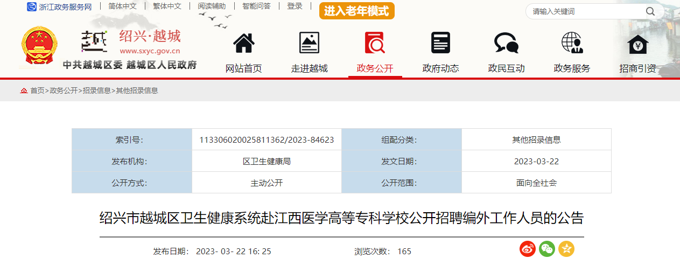
Task: Click the house icon for 网站首页
Action: 243,43
